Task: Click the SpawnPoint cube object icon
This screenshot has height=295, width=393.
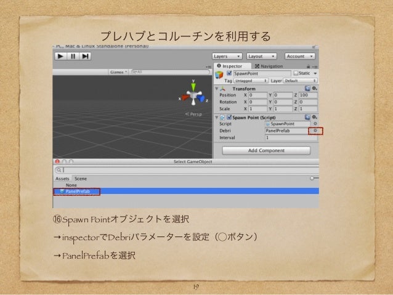Action: 219,75
